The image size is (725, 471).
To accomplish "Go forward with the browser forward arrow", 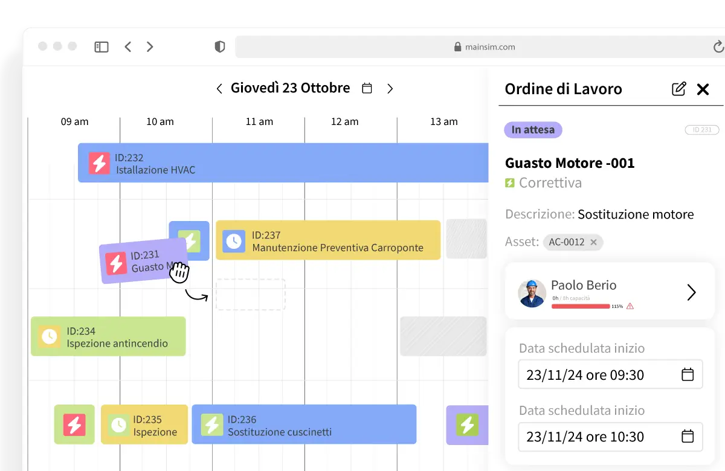I will coord(150,46).
